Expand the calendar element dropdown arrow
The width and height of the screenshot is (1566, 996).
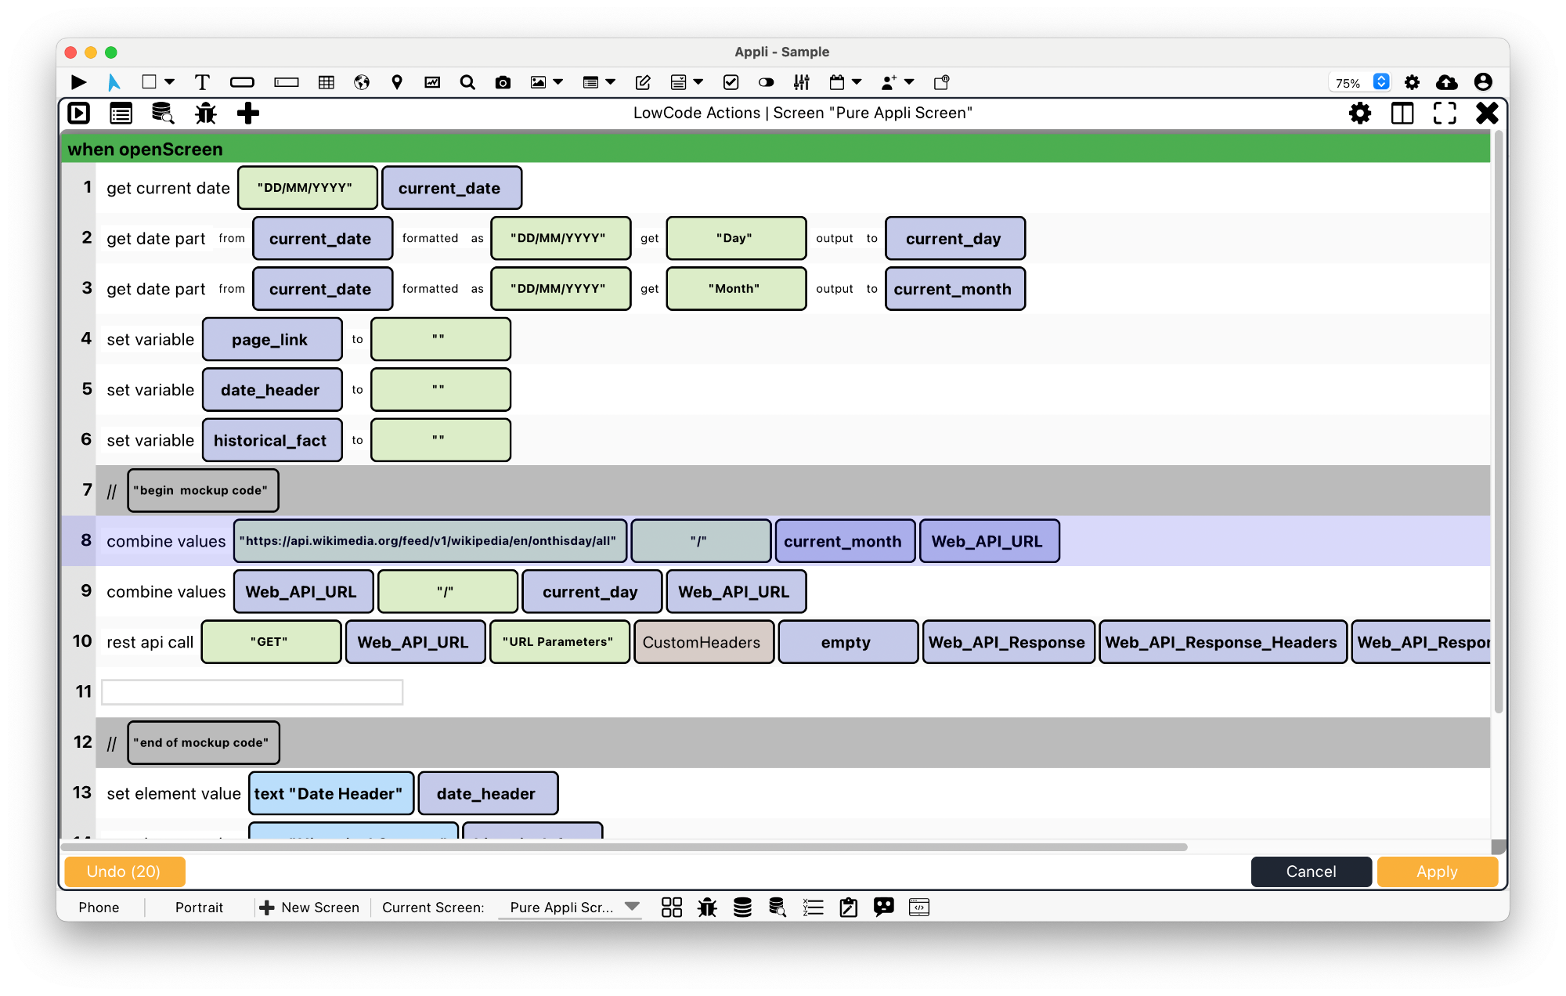tap(857, 82)
